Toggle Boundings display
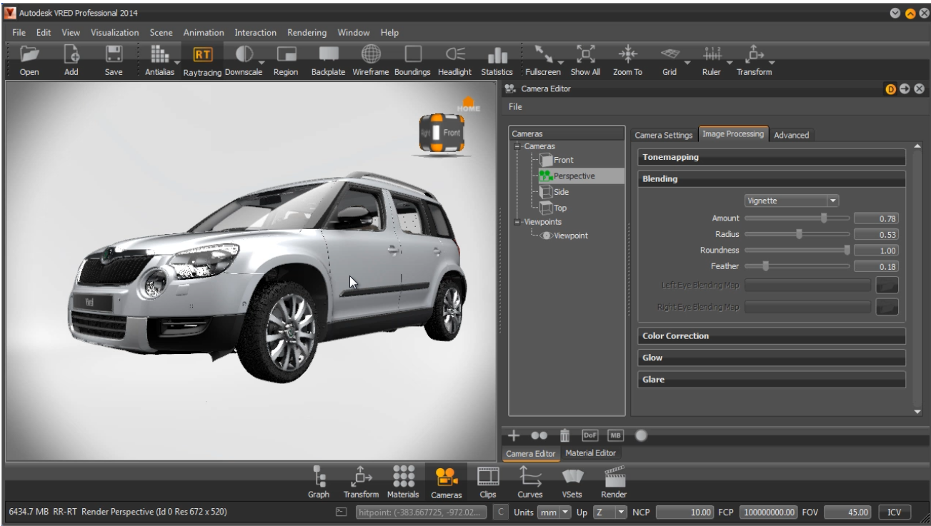The height and width of the screenshot is (526, 931). [413, 55]
